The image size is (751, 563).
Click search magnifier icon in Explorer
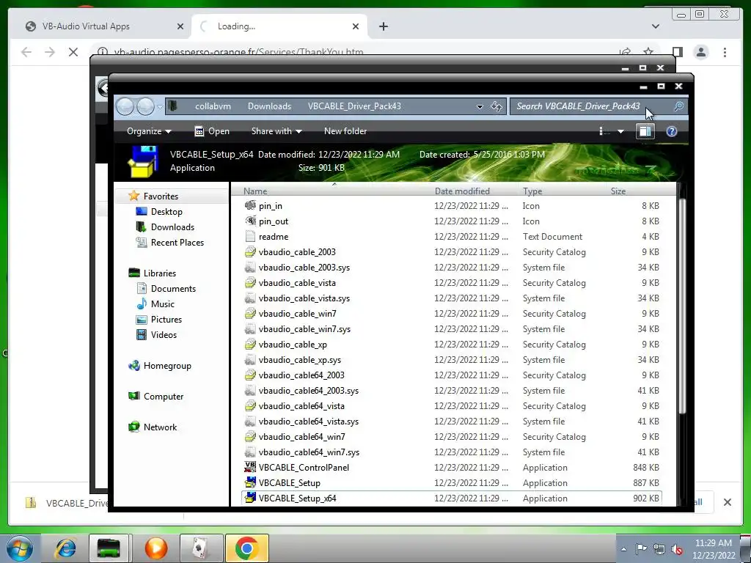point(678,106)
